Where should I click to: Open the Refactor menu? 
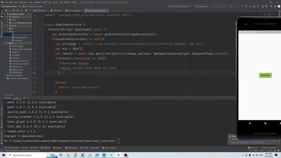38,2
